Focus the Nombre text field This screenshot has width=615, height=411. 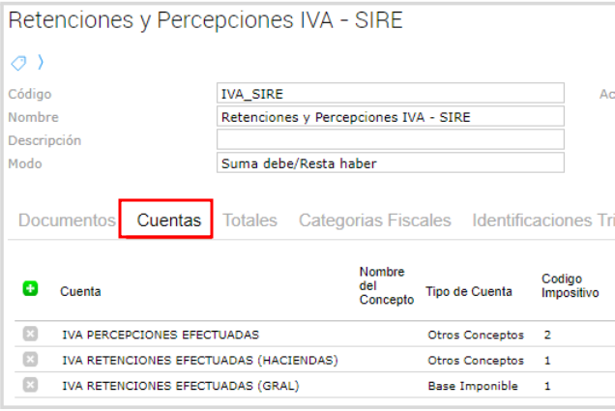coord(391,117)
